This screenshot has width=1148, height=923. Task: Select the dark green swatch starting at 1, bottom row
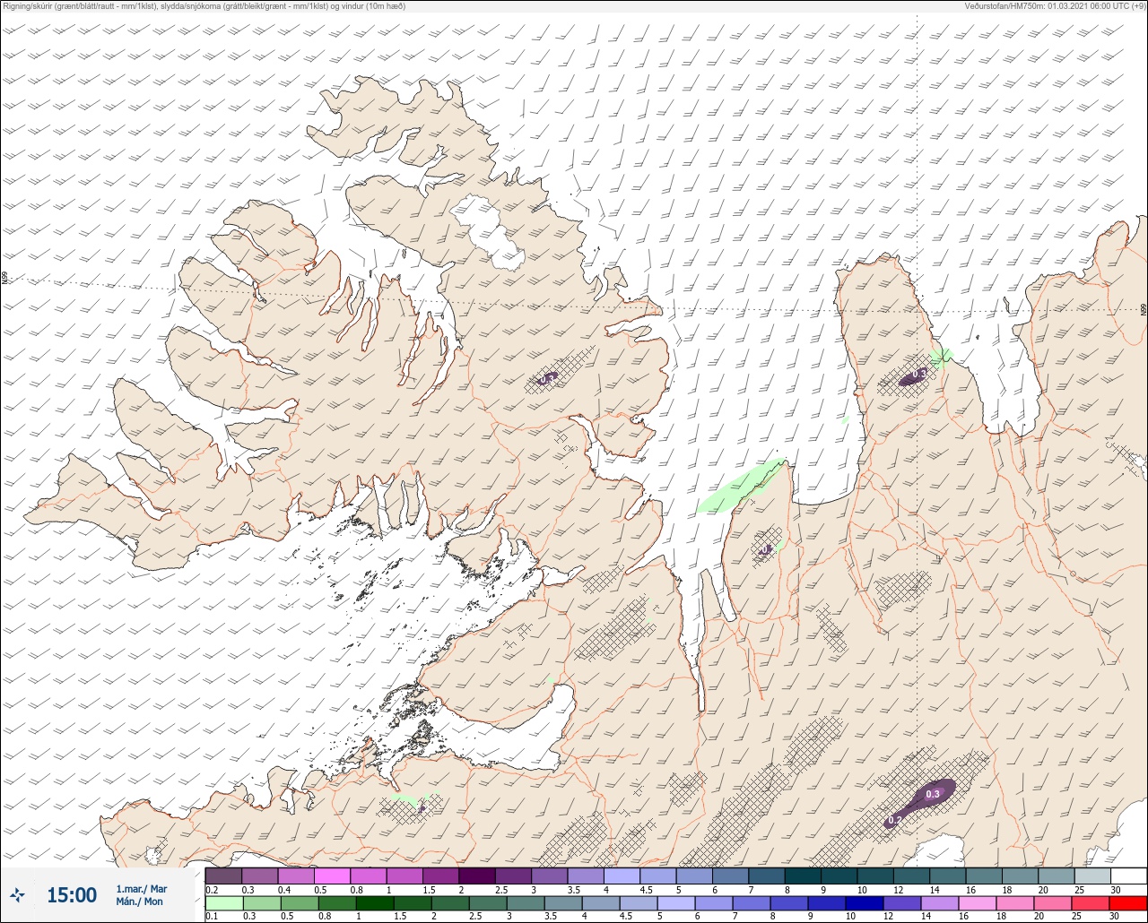[x=374, y=902]
